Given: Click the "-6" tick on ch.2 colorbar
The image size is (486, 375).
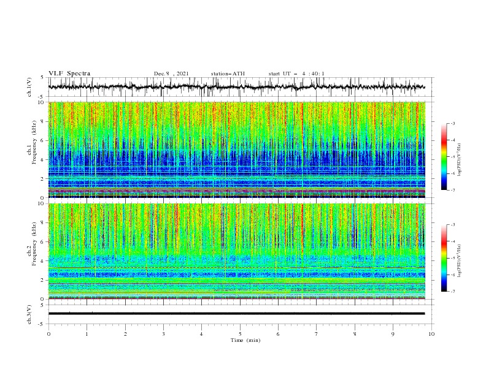Looking at the screenshot, I should (453, 275).
